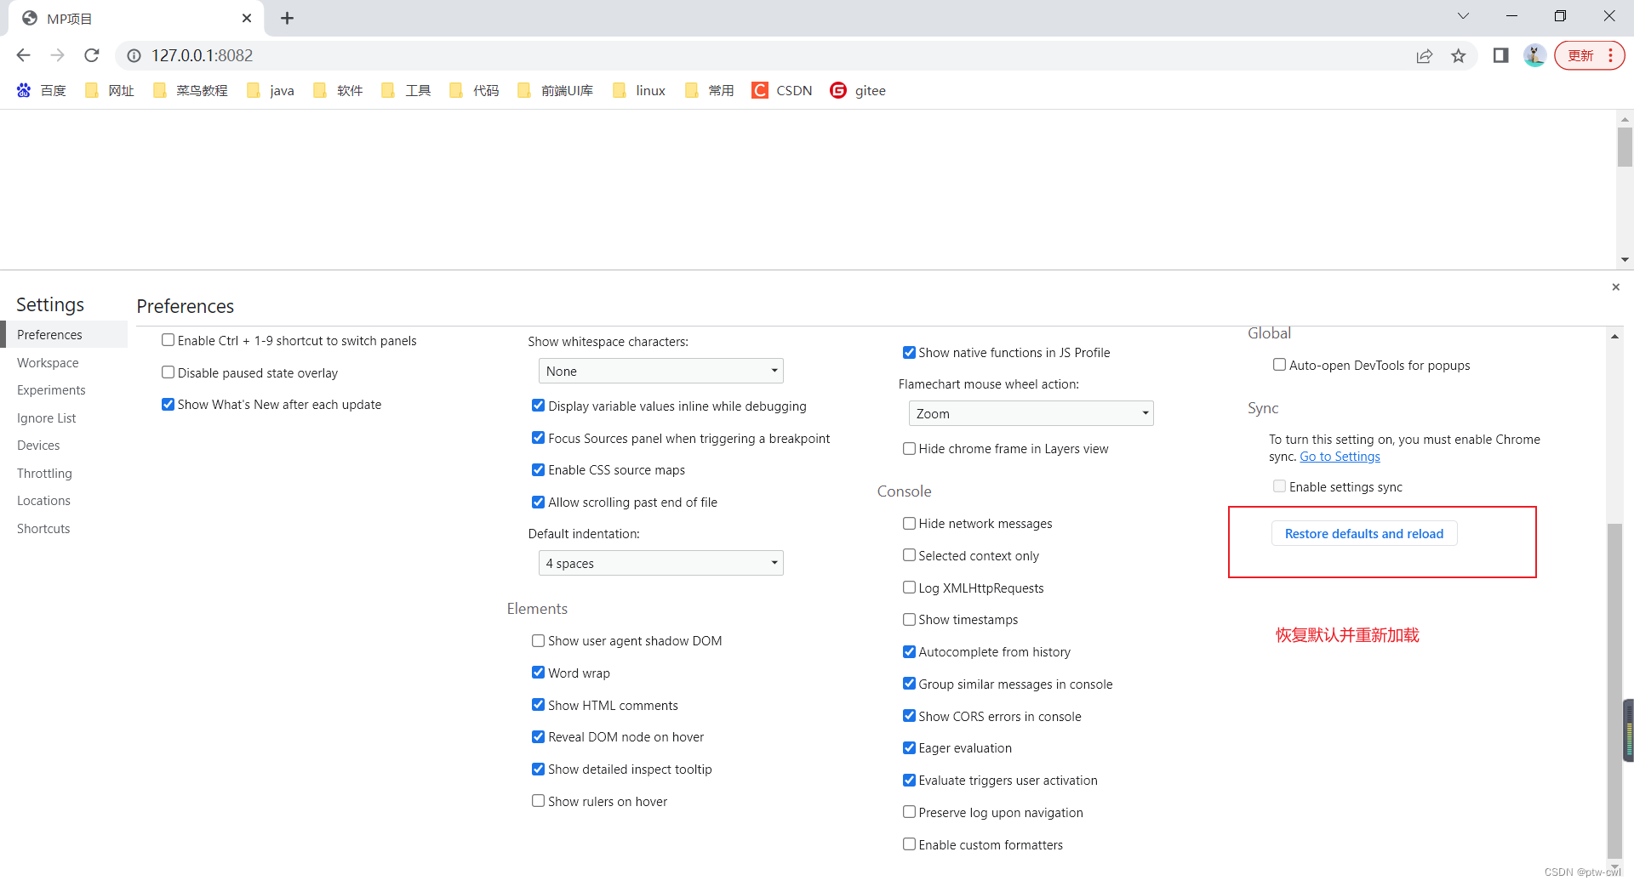This screenshot has height=886, width=1634.
Task: Toggle Autocomplete from history checkbox
Action: coord(909,652)
